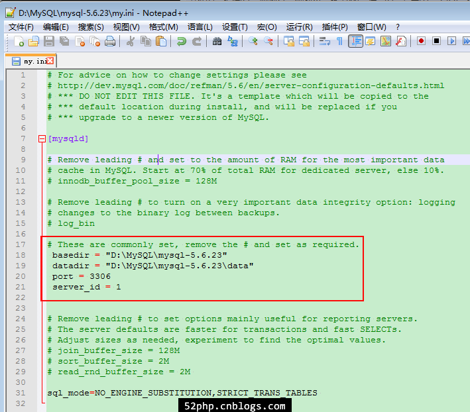Click line number 31 in margin
Screen dimensions: 470x412
coord(21,393)
